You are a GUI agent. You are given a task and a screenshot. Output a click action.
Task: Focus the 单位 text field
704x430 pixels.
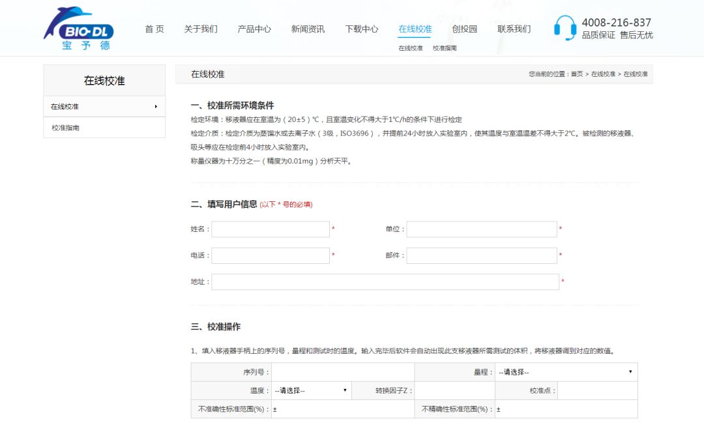click(482, 229)
